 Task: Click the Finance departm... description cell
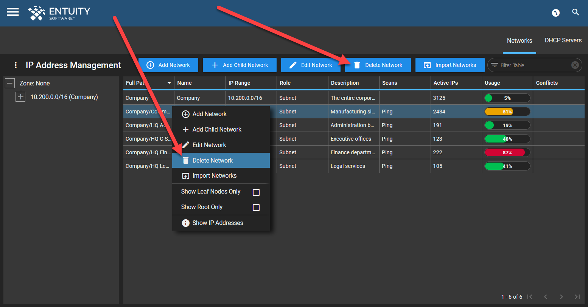pos(353,152)
